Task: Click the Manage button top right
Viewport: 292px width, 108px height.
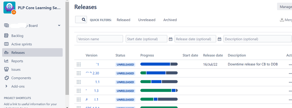Action: (x=285, y=6)
